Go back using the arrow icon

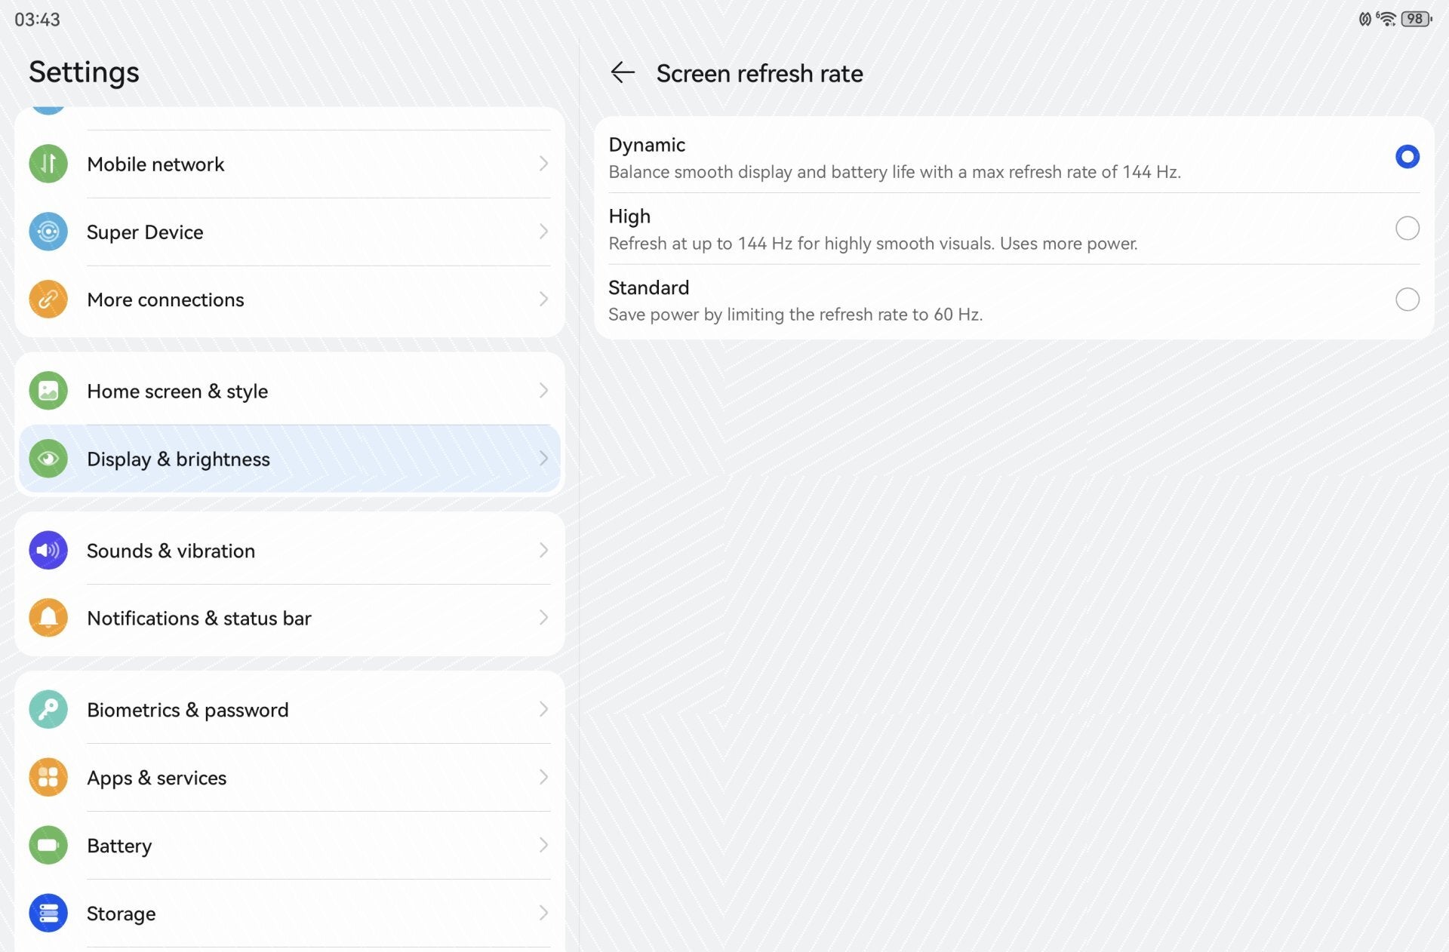(x=623, y=72)
